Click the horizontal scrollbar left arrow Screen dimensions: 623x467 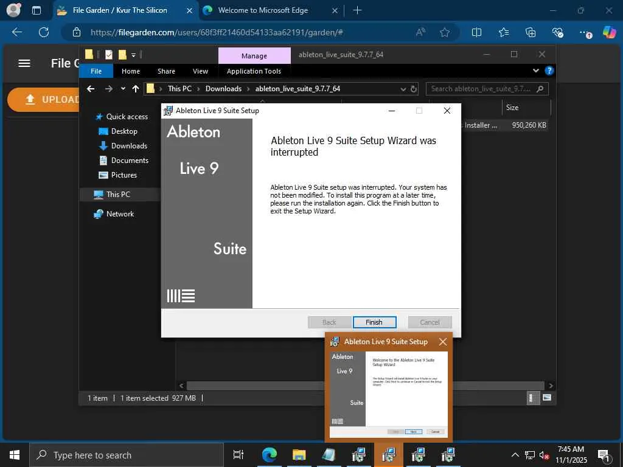181,386
